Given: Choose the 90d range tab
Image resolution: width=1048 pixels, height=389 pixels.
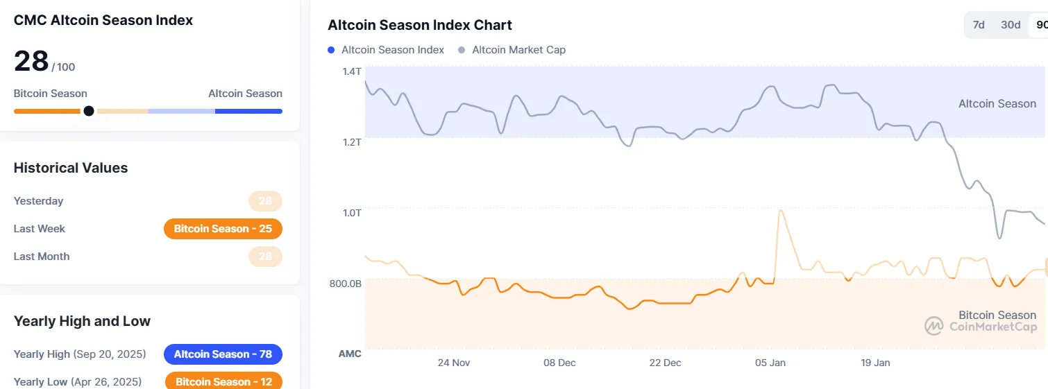Looking at the screenshot, I should (1040, 25).
